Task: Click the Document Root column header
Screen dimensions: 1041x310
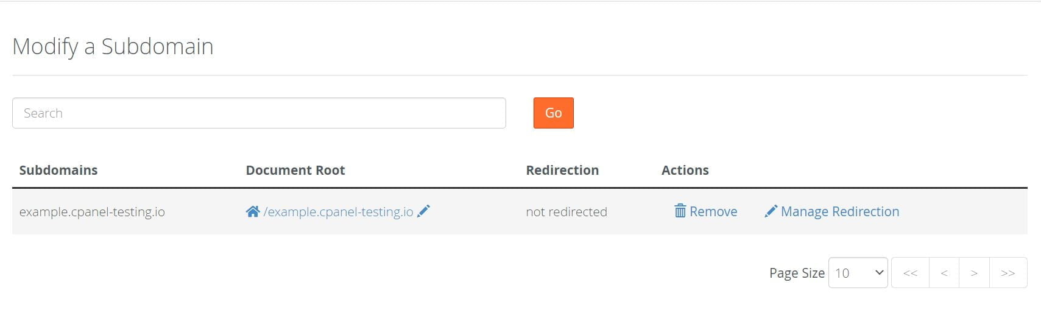Action: pos(295,171)
